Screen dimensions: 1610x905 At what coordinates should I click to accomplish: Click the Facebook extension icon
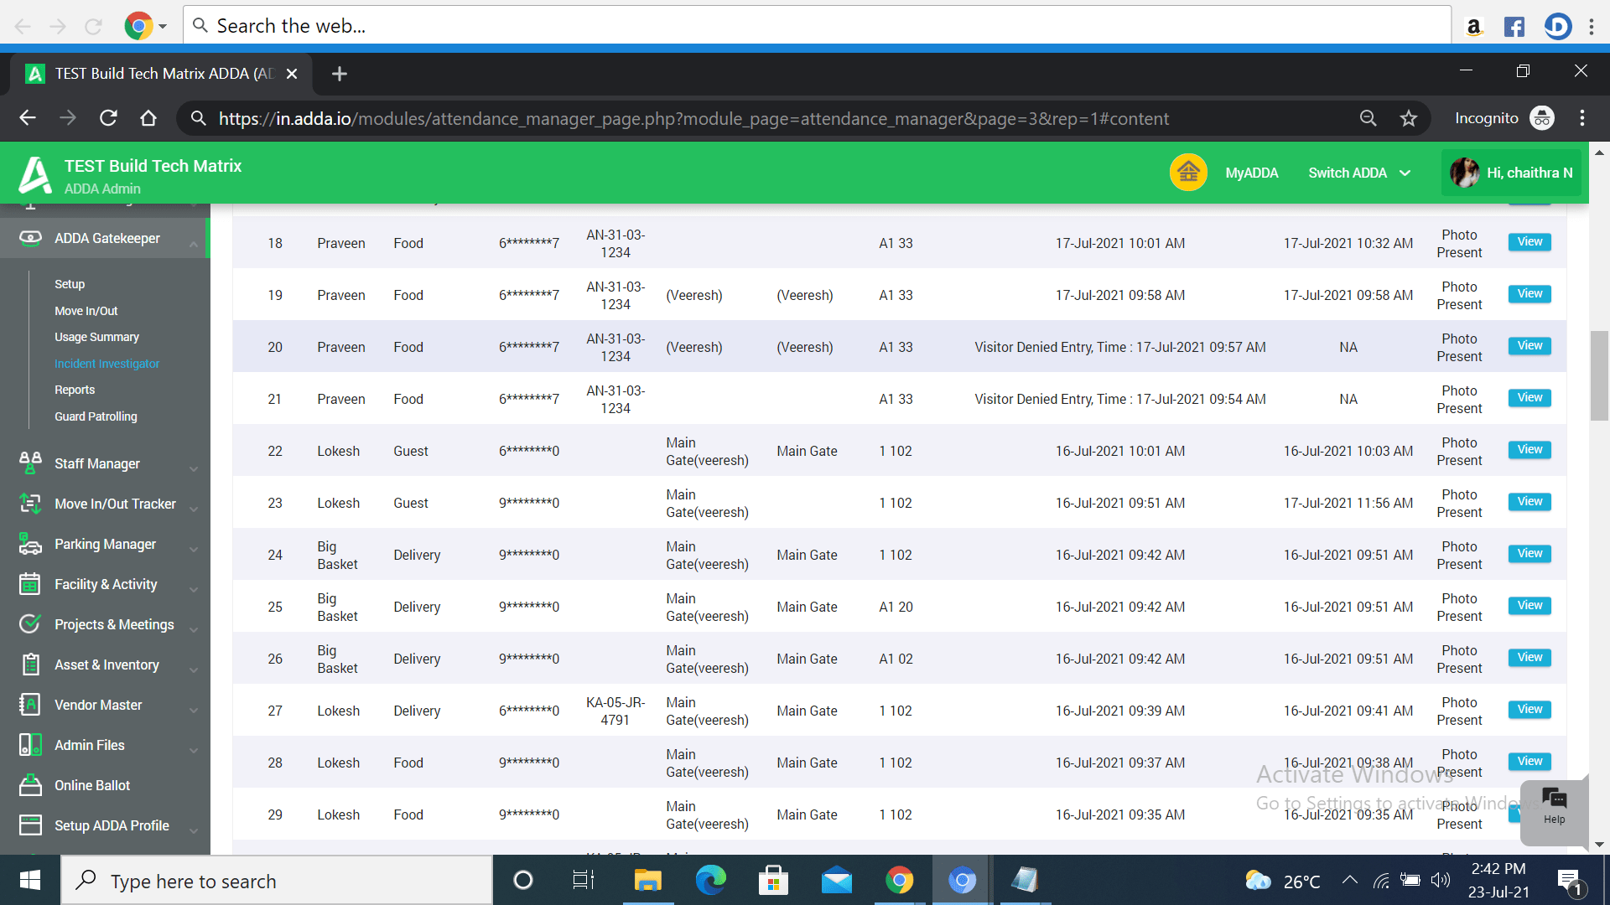(x=1514, y=26)
